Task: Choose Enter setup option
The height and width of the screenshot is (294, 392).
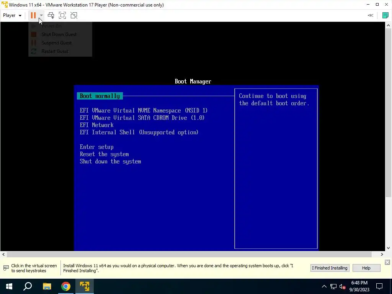Action: point(96,147)
